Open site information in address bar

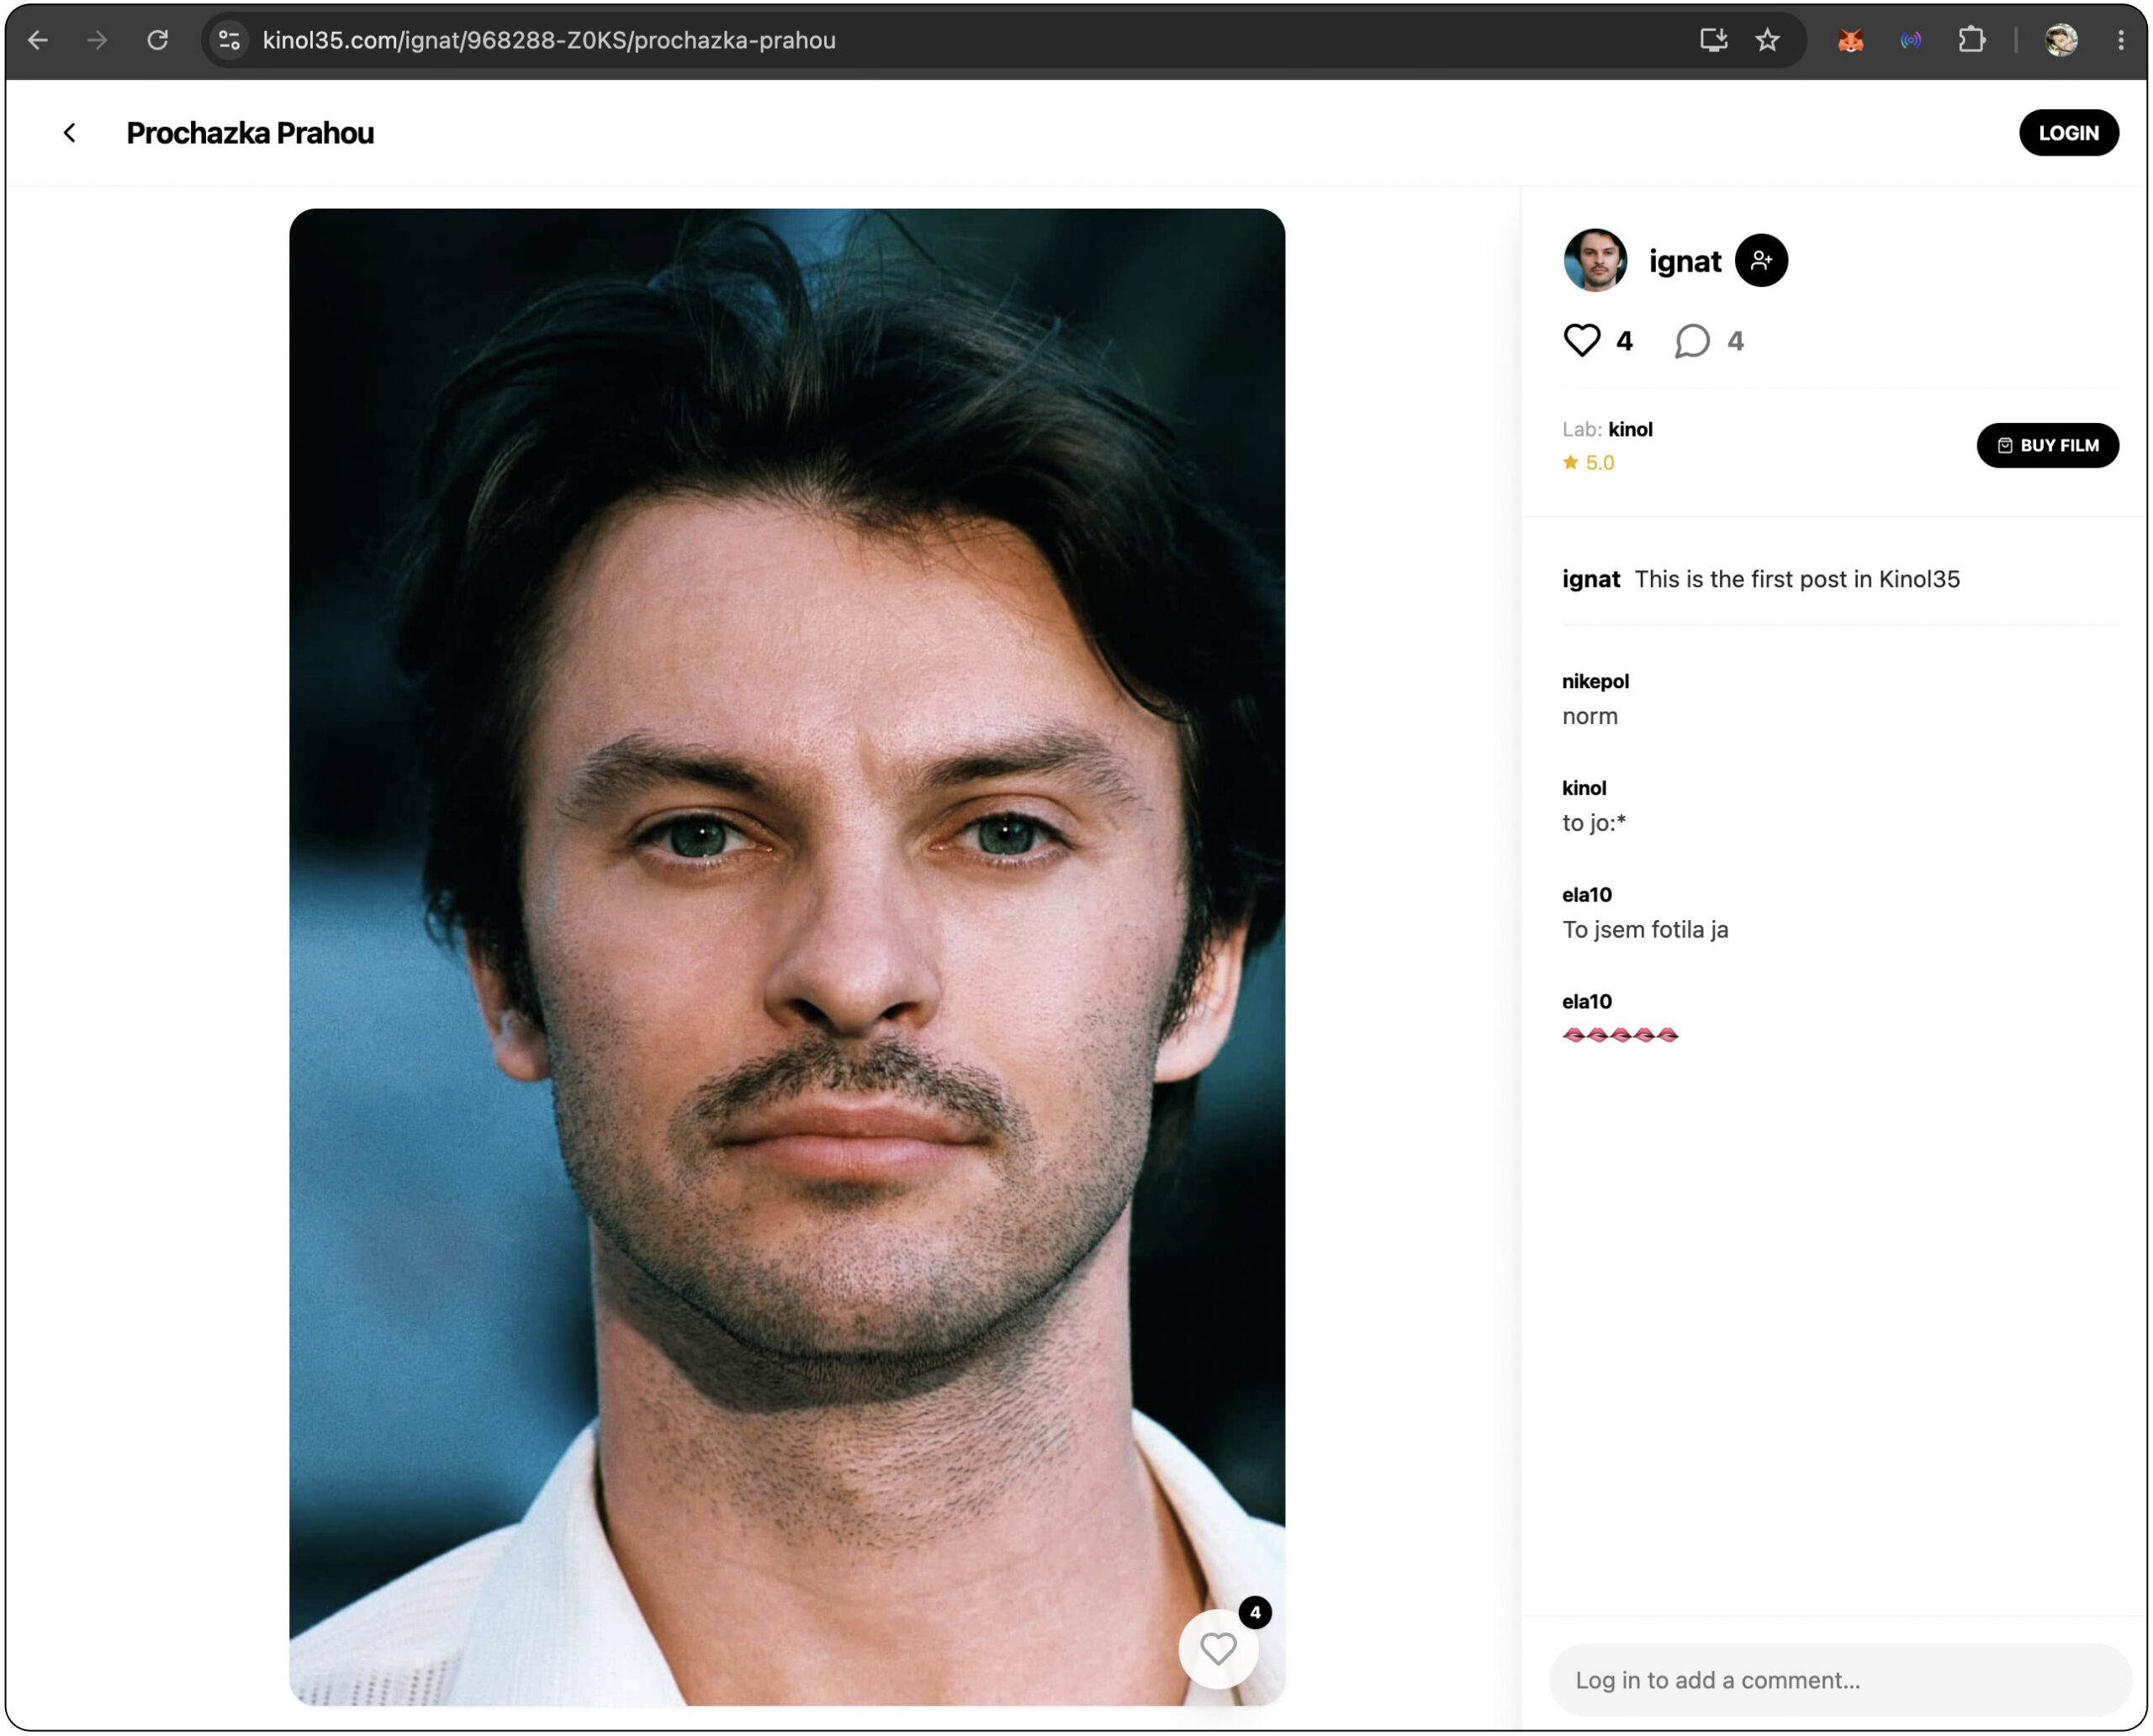coord(229,40)
